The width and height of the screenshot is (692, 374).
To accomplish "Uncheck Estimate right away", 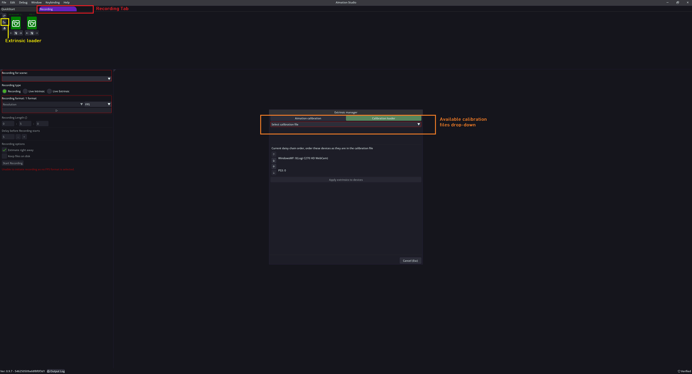I will click(x=5, y=150).
